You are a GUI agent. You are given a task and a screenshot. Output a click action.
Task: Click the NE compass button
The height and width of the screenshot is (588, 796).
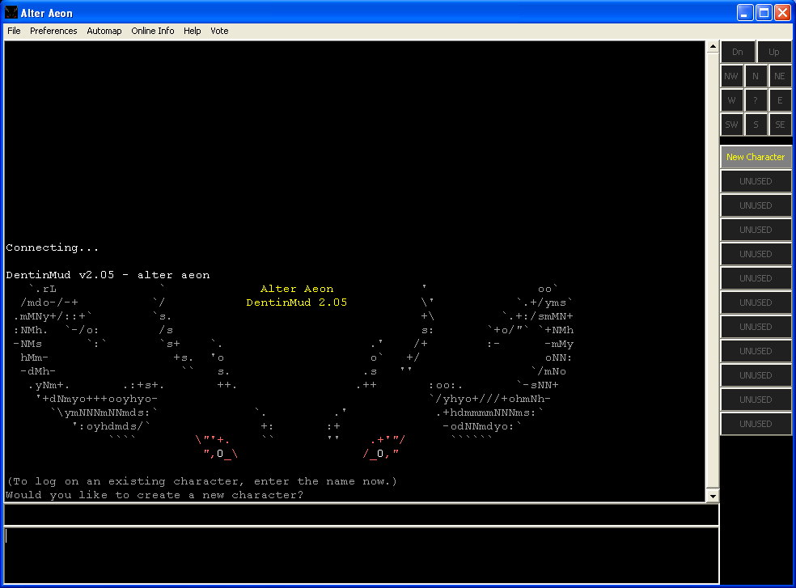pos(780,76)
